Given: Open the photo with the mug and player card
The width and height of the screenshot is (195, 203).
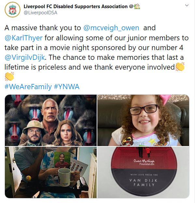Looking at the screenshot, I should [x=51, y=172].
